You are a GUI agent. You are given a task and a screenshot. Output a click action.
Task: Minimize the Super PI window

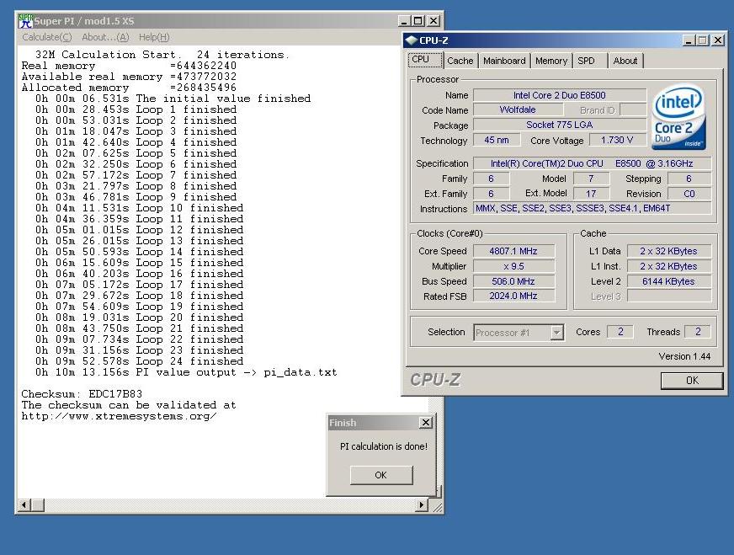pyautogui.click(x=404, y=20)
